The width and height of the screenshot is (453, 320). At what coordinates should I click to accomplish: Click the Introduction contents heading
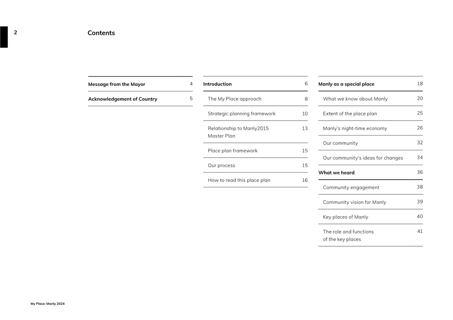(217, 84)
